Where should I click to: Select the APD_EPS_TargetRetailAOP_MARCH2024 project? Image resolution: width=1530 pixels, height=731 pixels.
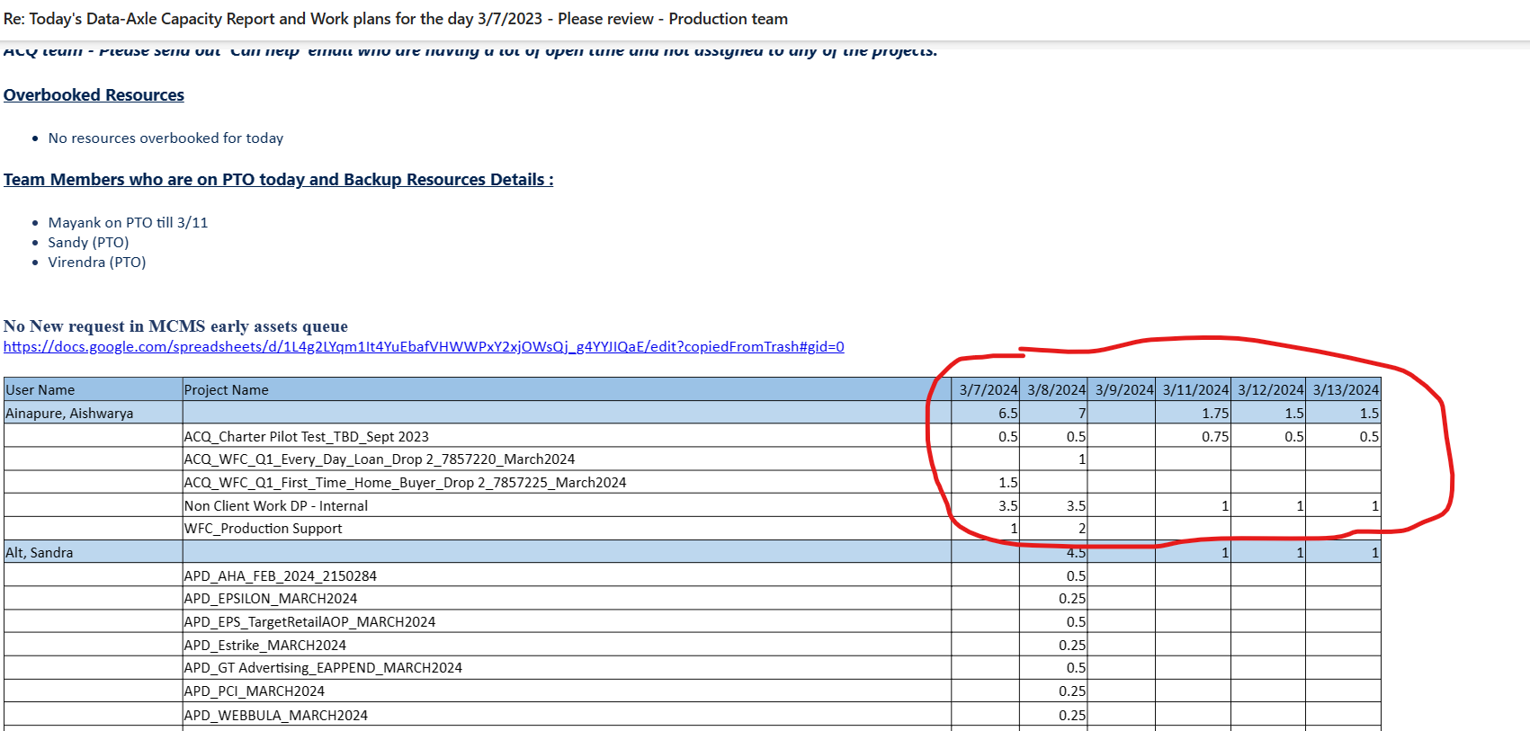pos(309,621)
